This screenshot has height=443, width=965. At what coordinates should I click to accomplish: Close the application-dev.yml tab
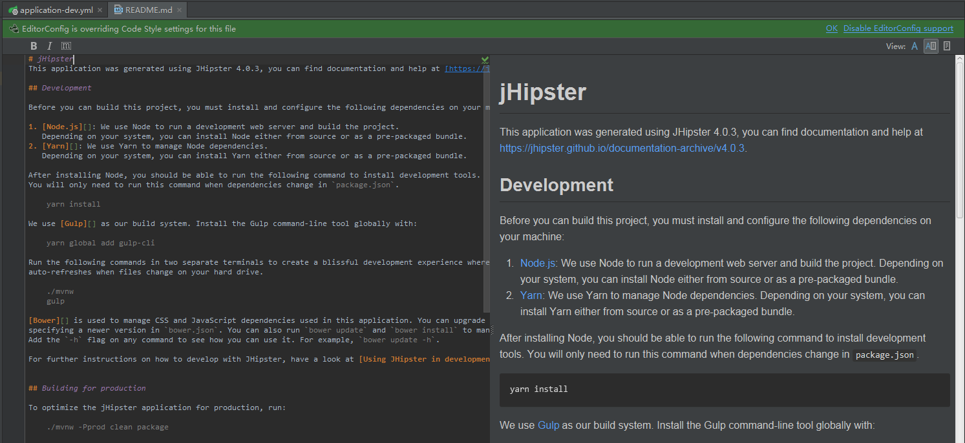100,10
